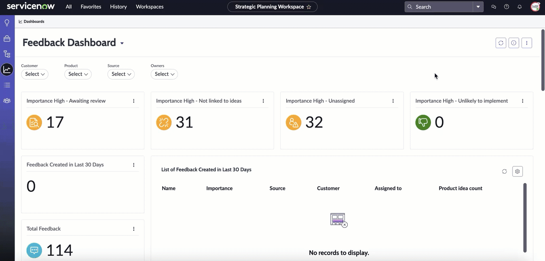This screenshot has width=545, height=261.
Task: Click the Total Feedback speech bubble icon
Action: click(x=34, y=250)
